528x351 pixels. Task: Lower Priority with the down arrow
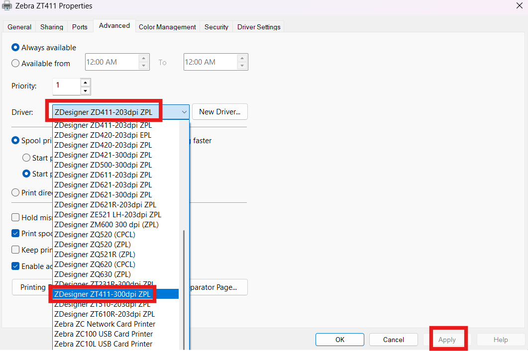click(x=86, y=90)
